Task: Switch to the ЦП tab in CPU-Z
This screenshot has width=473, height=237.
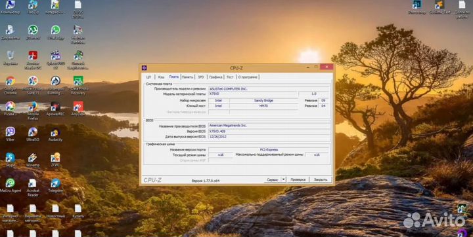Action: [148, 77]
